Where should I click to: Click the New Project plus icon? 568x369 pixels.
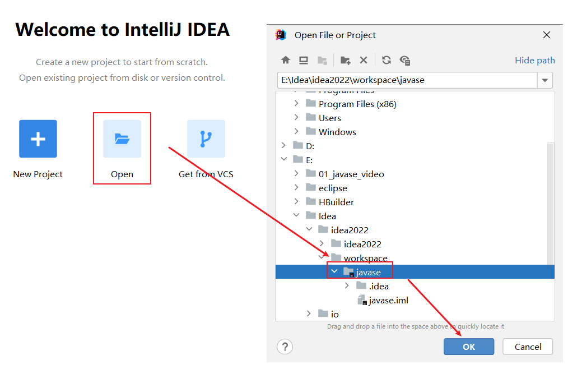(38, 139)
